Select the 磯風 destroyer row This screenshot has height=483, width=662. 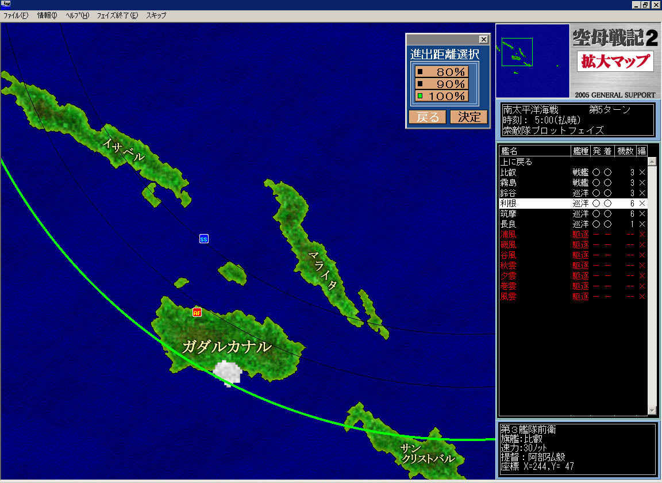(x=574, y=245)
